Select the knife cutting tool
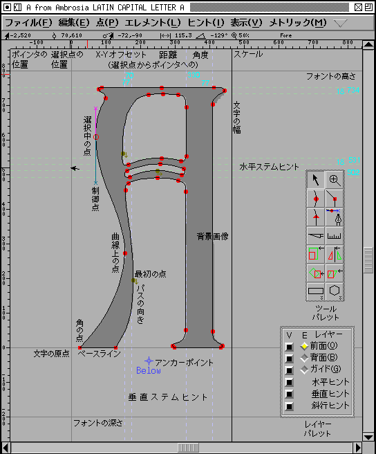The width and height of the screenshot is (376, 454). click(x=316, y=236)
